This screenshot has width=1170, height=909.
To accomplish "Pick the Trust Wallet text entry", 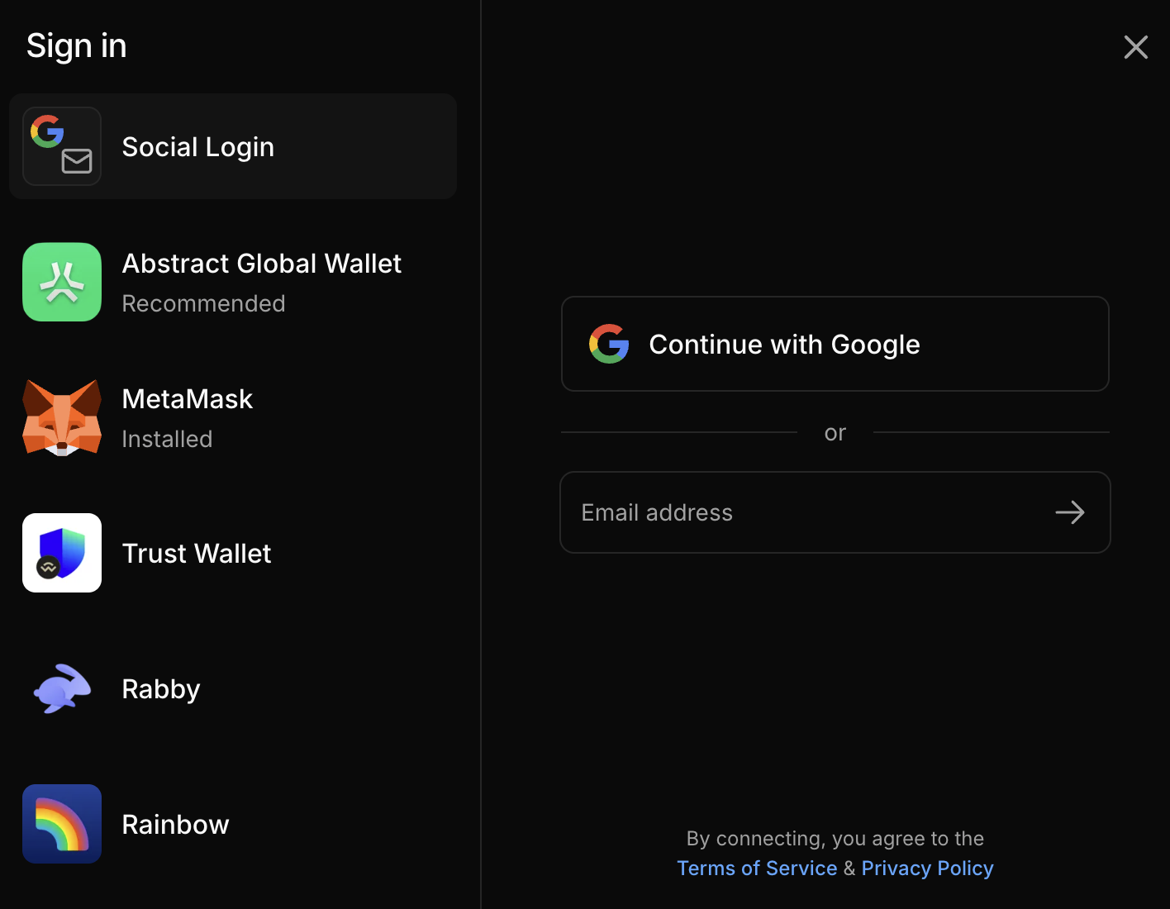I will coord(197,554).
